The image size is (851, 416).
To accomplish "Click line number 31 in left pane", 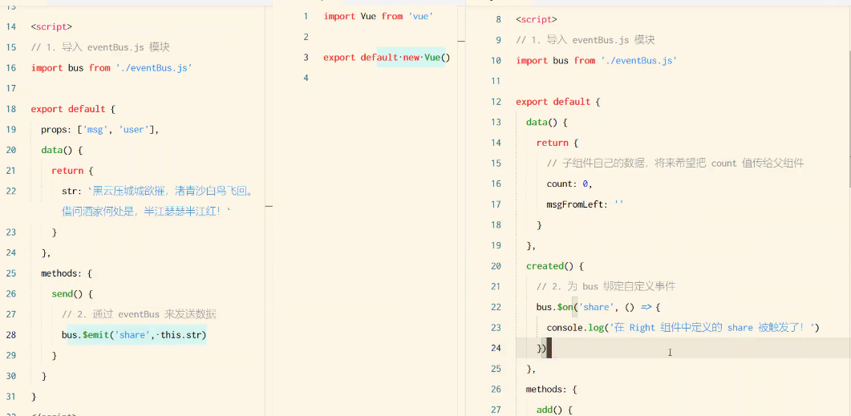I will 10,397.
